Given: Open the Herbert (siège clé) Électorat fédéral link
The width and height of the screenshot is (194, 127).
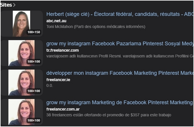Looking at the screenshot, I should pyautogui.click(x=119, y=14).
